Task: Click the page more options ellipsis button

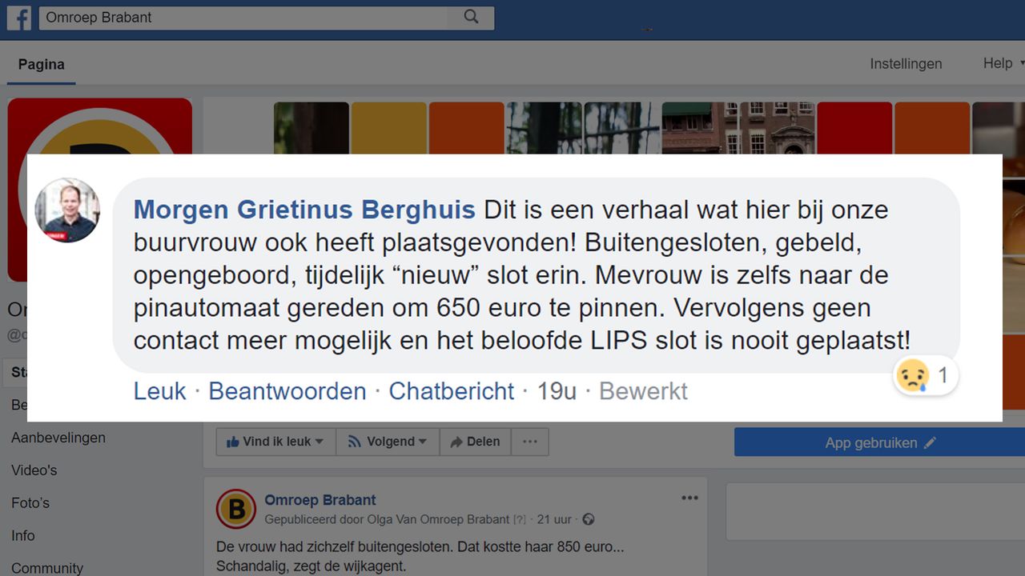Action: click(x=530, y=442)
